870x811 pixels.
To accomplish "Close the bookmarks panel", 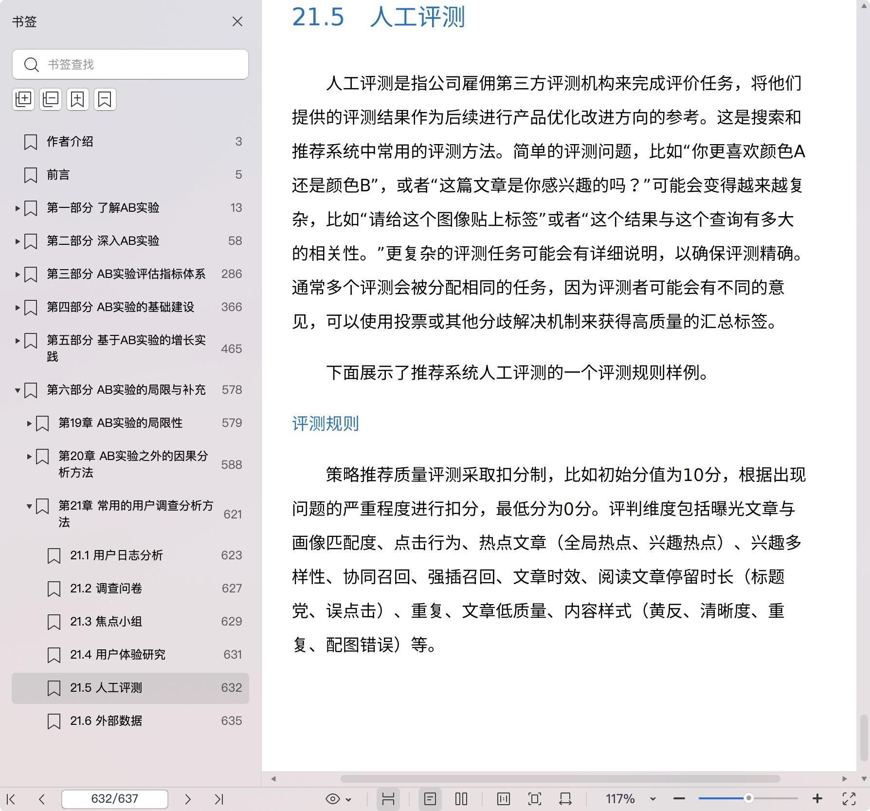I will coord(237,21).
